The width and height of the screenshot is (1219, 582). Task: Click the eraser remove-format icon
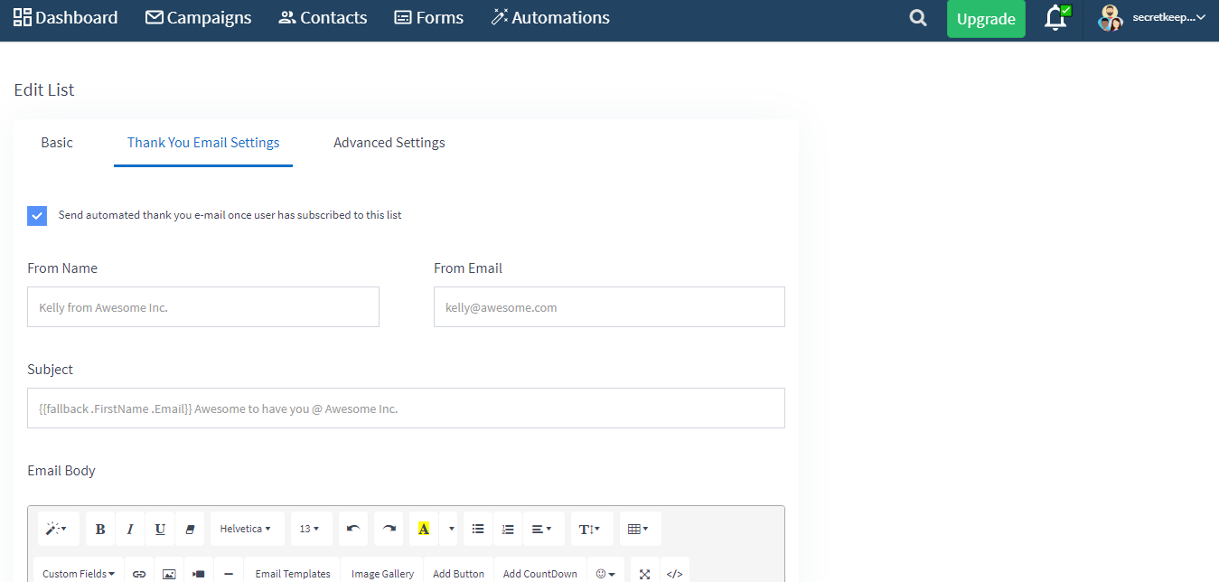(189, 529)
